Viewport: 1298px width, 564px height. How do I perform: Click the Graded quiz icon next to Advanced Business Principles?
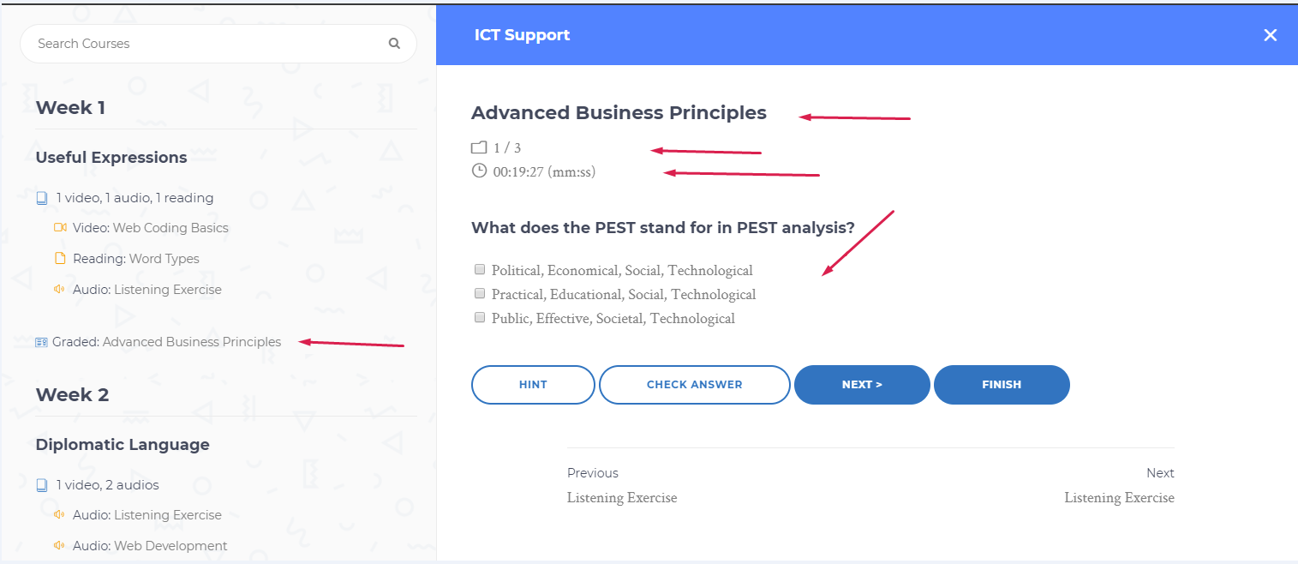pyautogui.click(x=41, y=341)
